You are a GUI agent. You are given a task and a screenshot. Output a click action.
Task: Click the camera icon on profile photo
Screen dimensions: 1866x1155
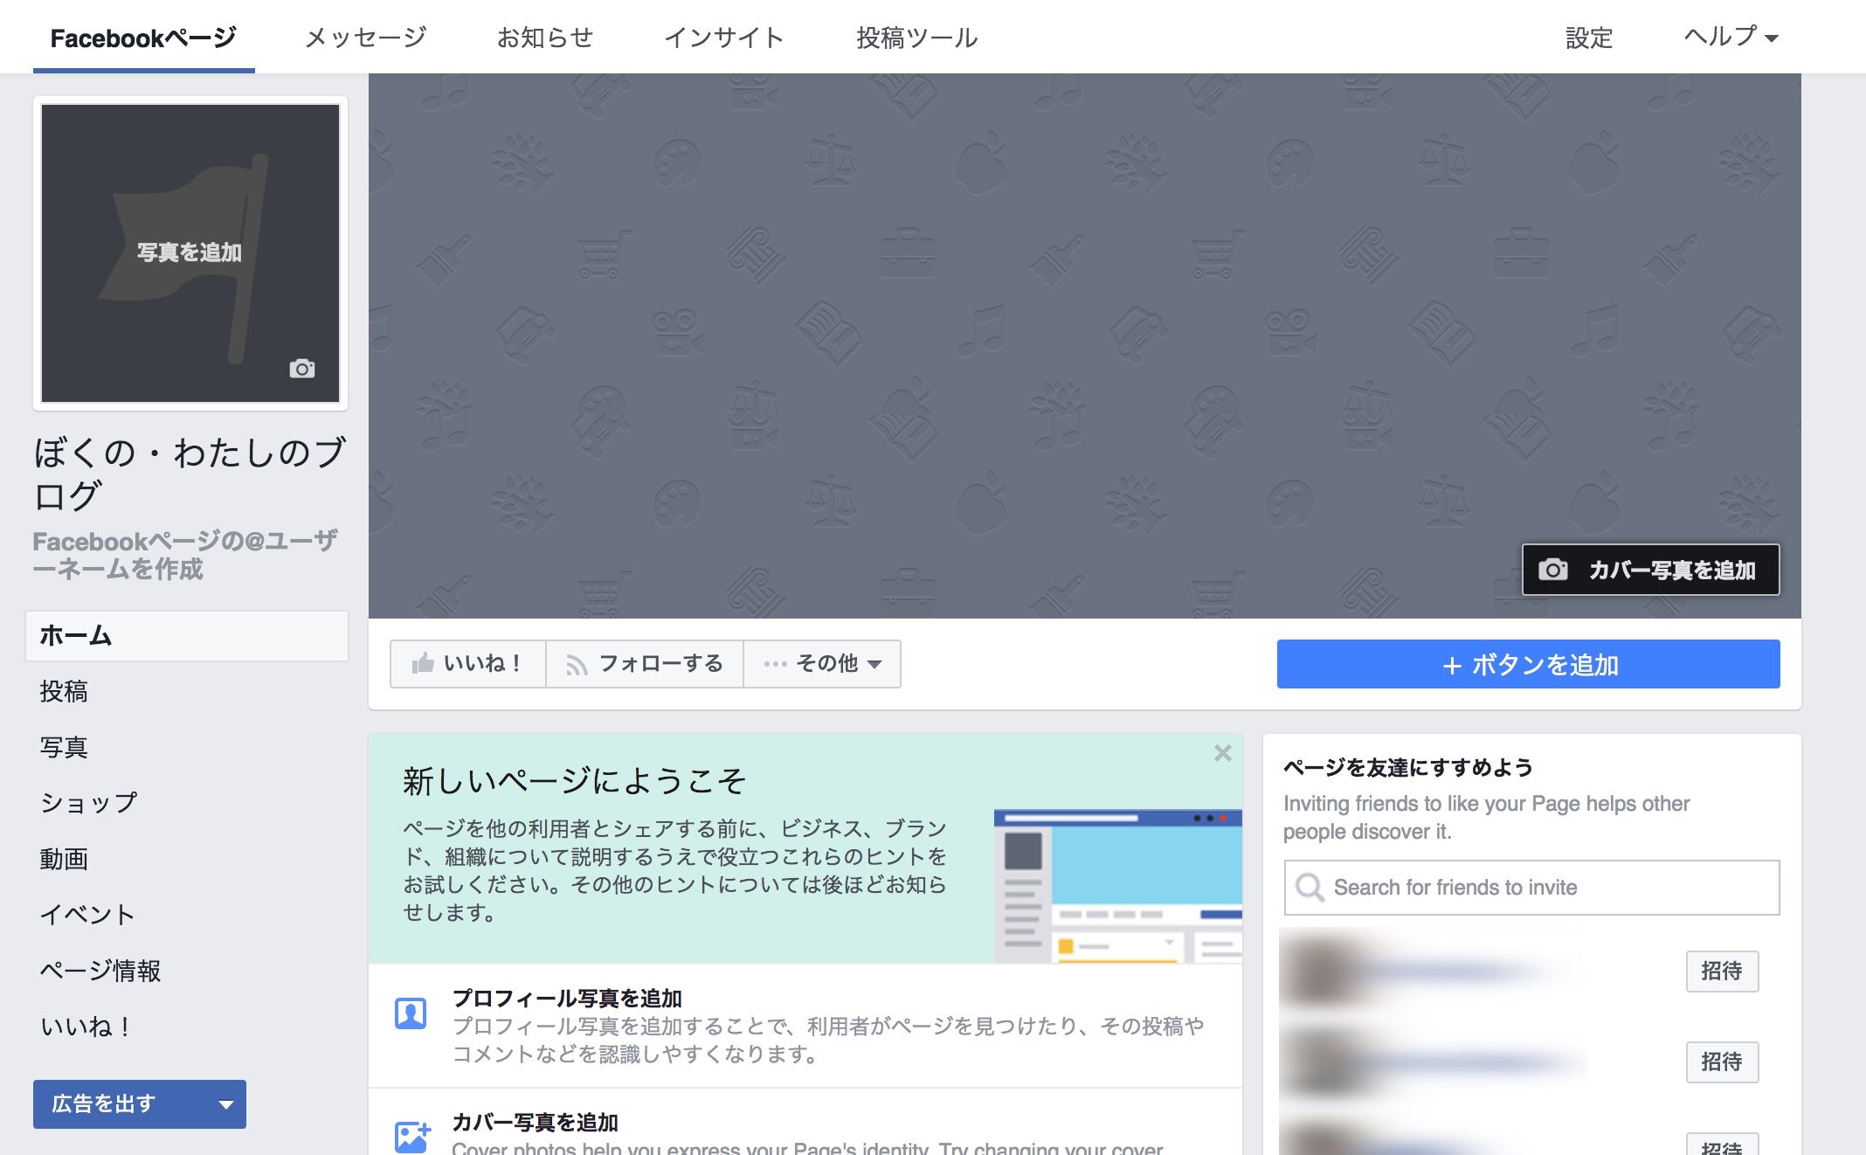click(x=302, y=369)
